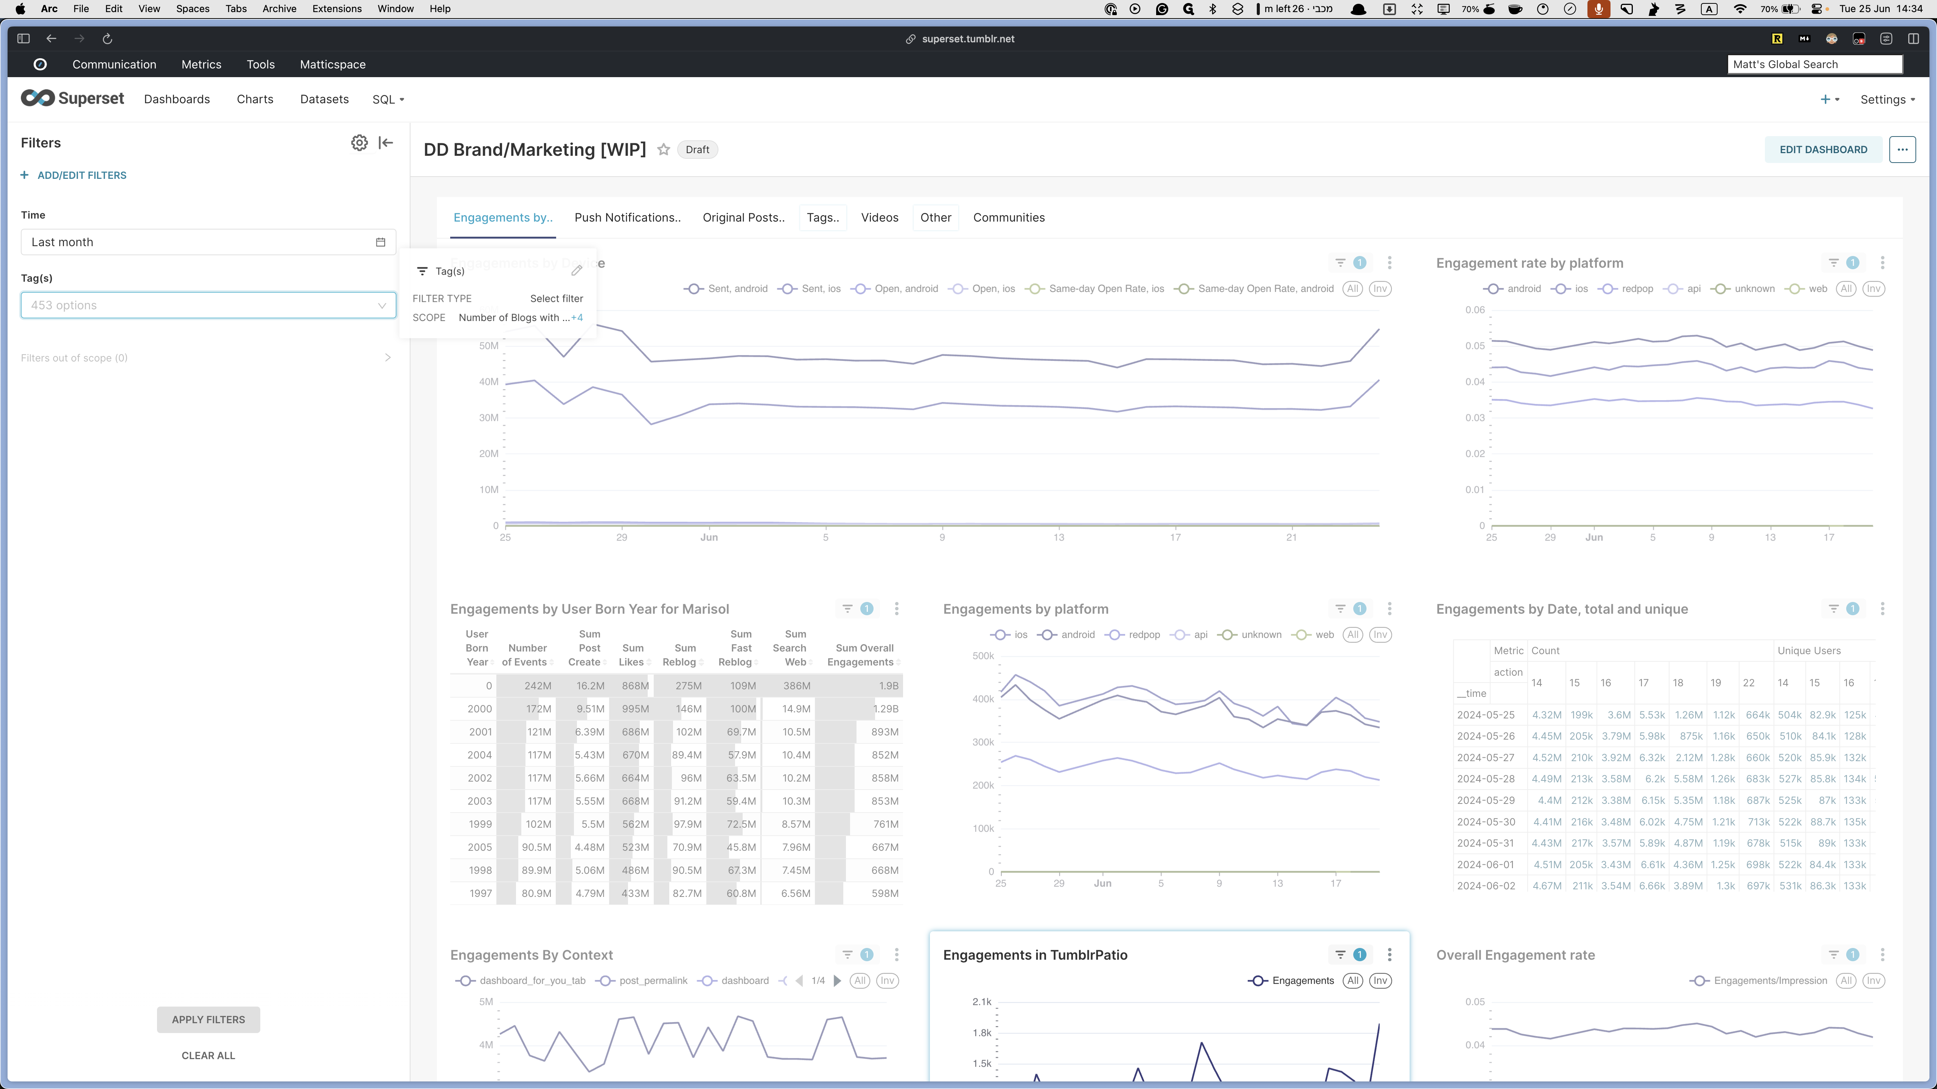
Task: Click Inv legend button in Engagements by platform
Action: click(x=1380, y=635)
